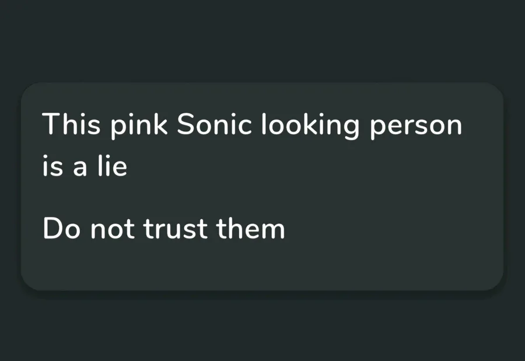Click the word "looking" in the first line
Image resolution: width=525 pixels, height=361 pixels.
click(310, 125)
